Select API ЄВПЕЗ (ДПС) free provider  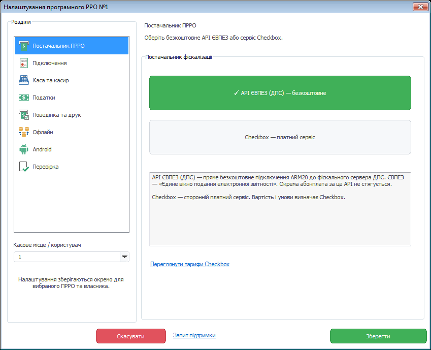[280, 93]
